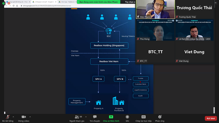Image resolution: width=219 pixels, height=123 pixels.
Task: Open the Người tham gia participants panel
Action: pyautogui.click(x=77, y=118)
